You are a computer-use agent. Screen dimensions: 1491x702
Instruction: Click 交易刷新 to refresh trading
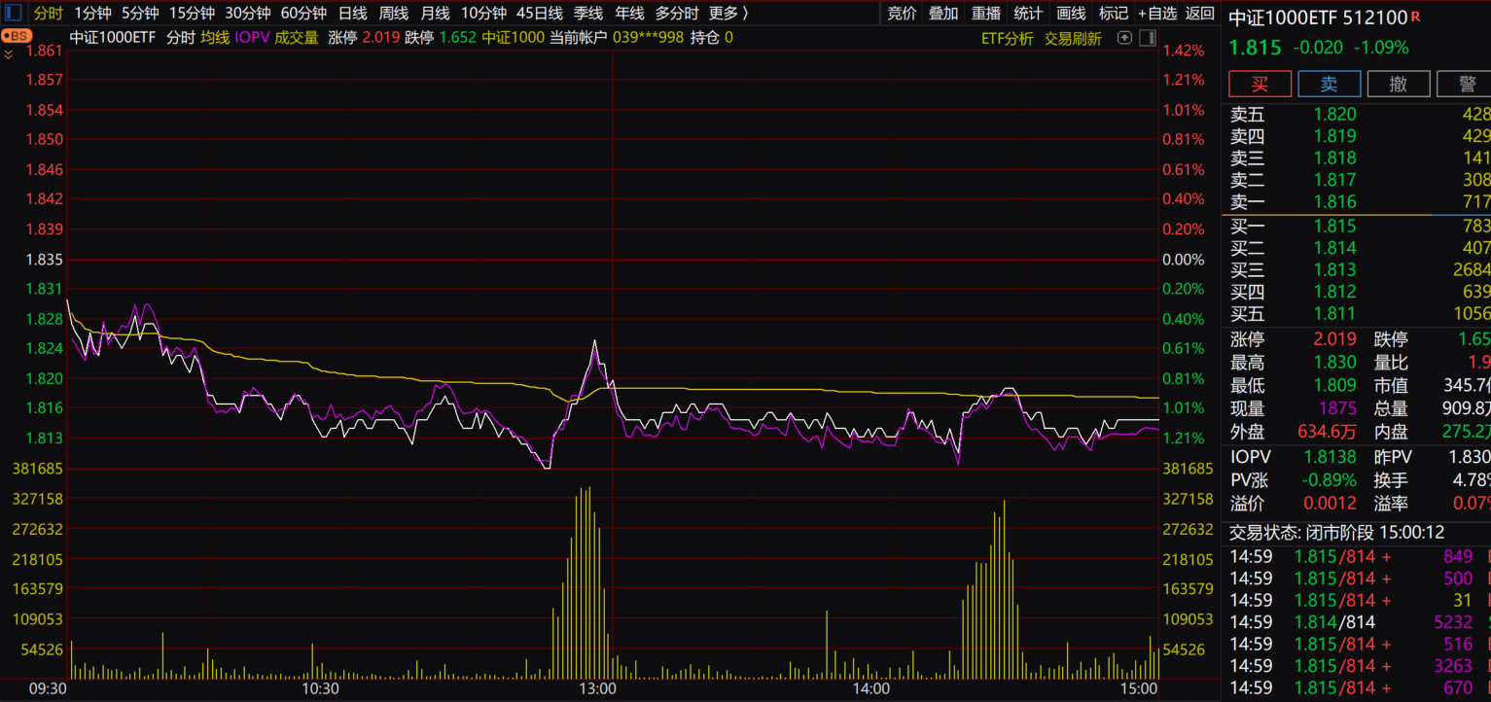point(1073,38)
